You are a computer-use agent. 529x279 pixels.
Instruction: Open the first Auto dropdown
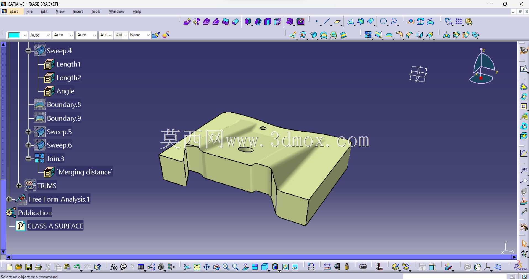pos(48,35)
